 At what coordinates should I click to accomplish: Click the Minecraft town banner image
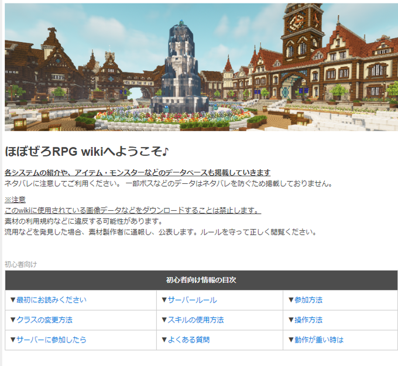(x=201, y=67)
